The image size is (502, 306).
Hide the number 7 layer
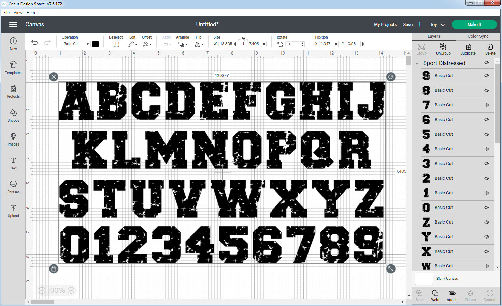point(487,105)
